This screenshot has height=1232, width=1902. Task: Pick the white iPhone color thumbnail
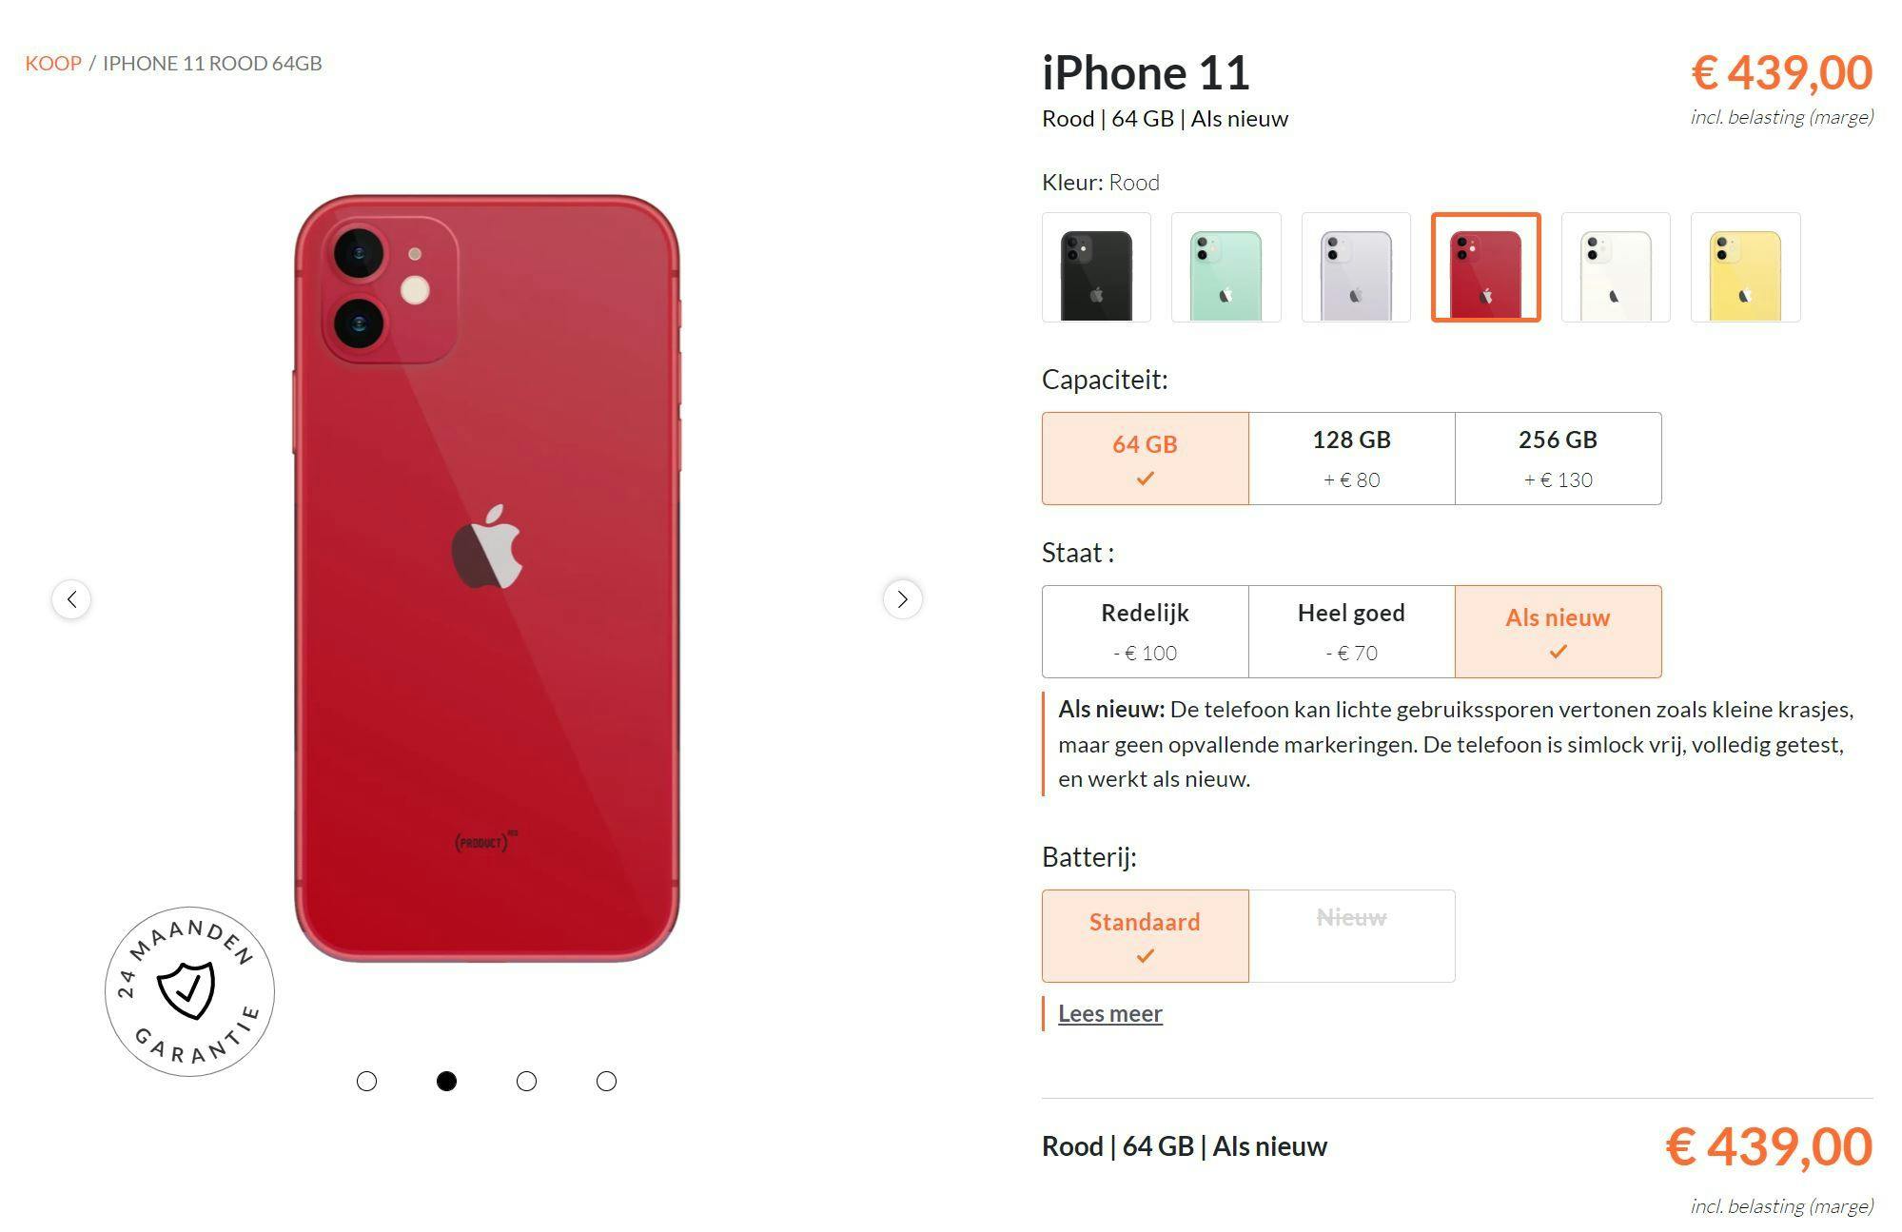pos(1616,267)
